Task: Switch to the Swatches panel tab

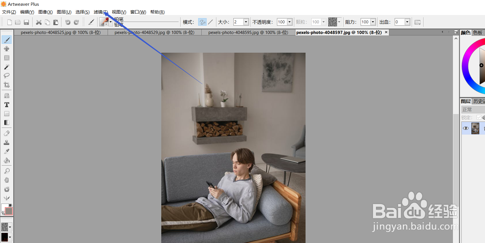Action: (478, 33)
